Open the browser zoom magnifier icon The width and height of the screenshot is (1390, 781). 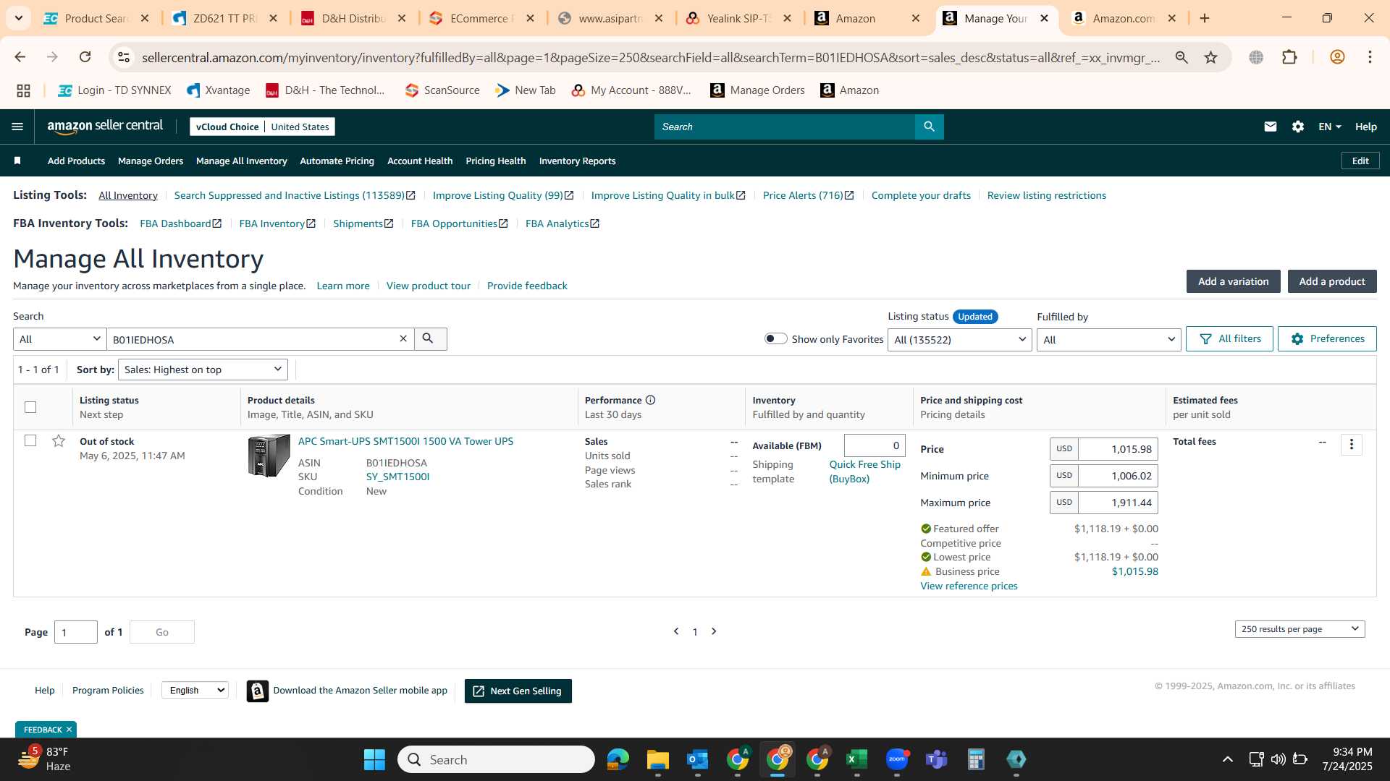(1181, 57)
